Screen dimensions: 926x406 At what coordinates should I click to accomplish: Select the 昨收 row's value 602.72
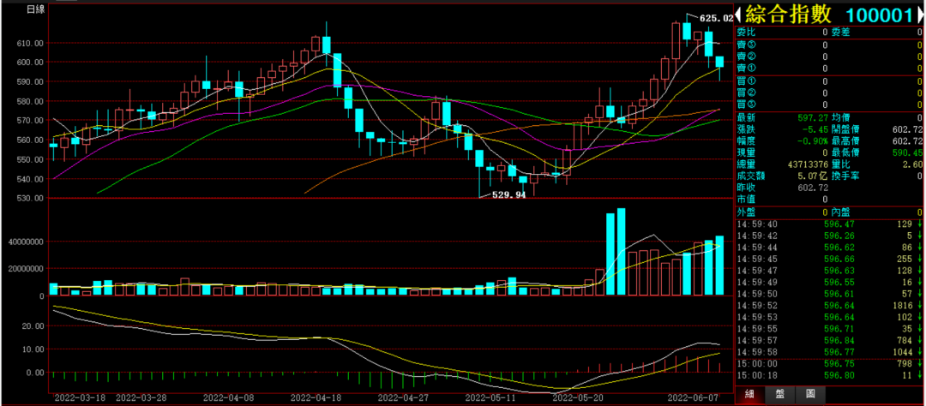[815, 188]
